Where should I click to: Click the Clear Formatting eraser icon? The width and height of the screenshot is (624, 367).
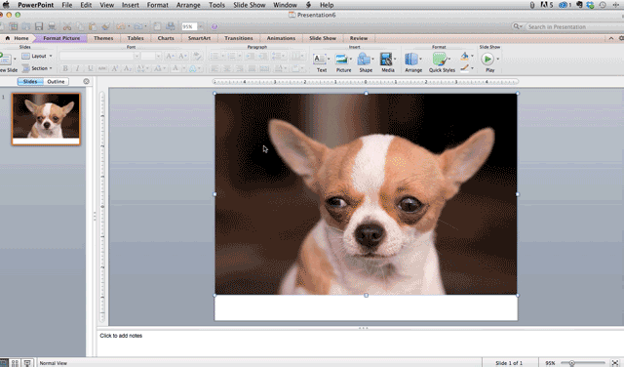[197, 56]
